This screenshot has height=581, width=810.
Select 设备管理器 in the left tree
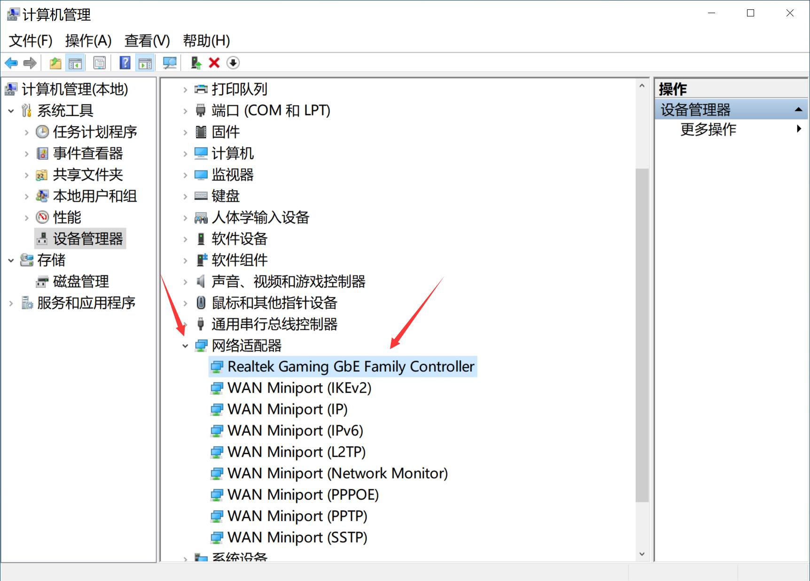point(80,239)
